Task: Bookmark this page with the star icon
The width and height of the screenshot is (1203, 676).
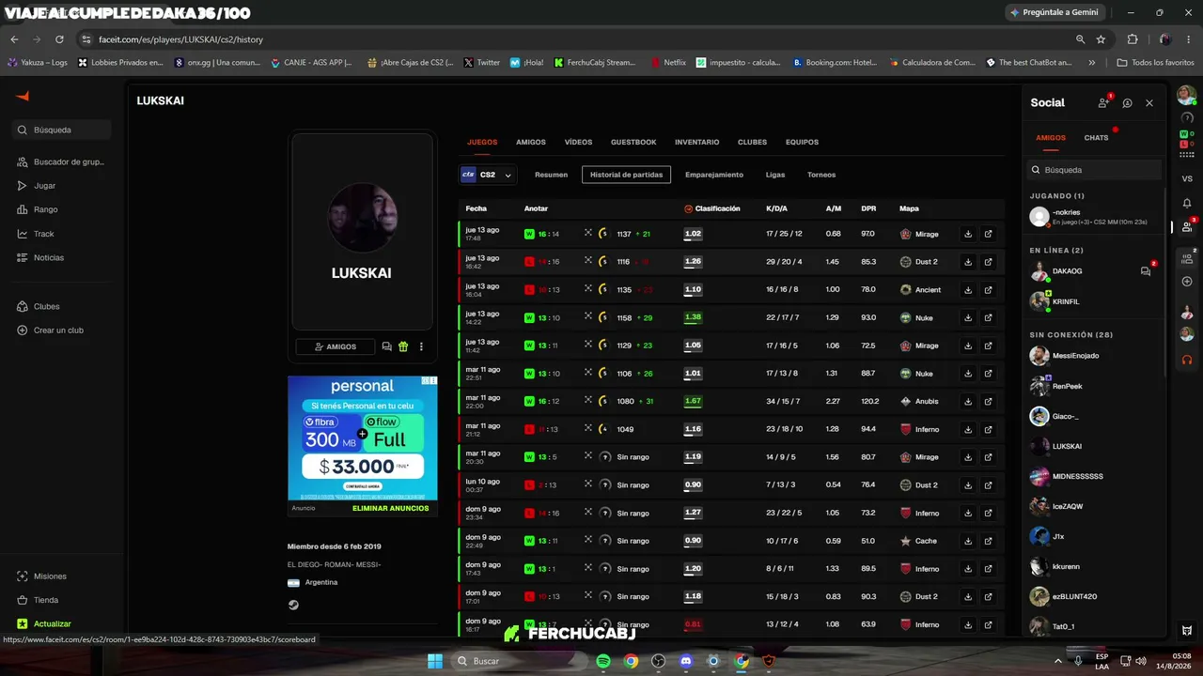Action: point(1101,39)
